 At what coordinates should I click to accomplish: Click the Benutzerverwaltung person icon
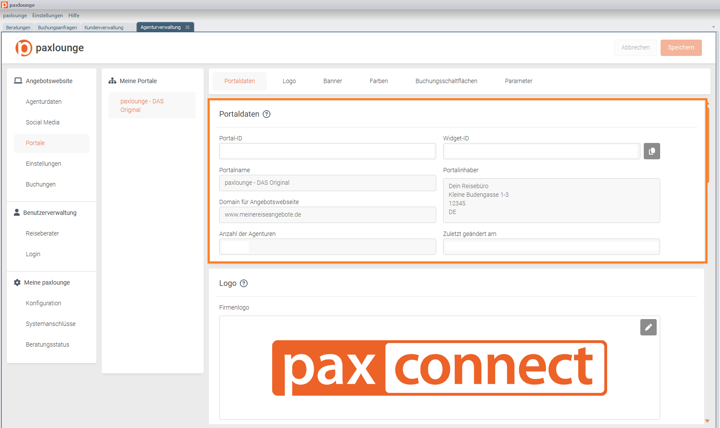[17, 212]
